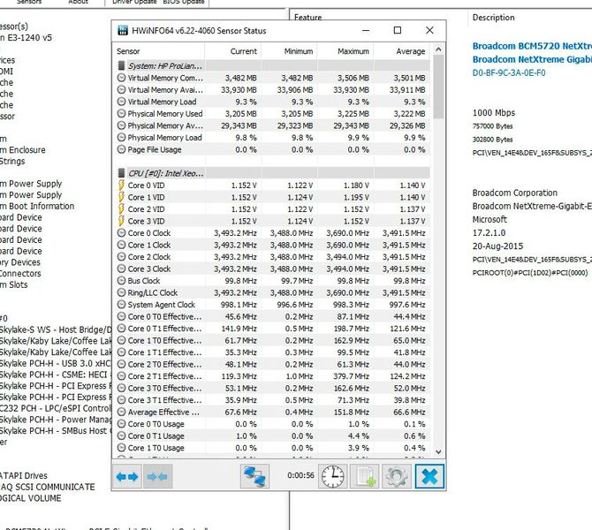Click the Core 2 VID lightning icon

(121, 209)
